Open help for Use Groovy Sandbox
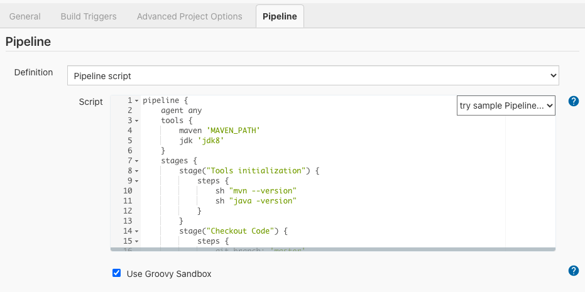585x292 pixels. [573, 271]
